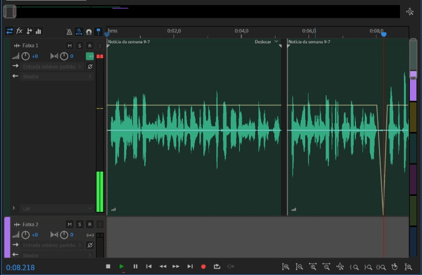The image size is (422, 275).
Task: Zoom in time icon
Action: coord(313,267)
